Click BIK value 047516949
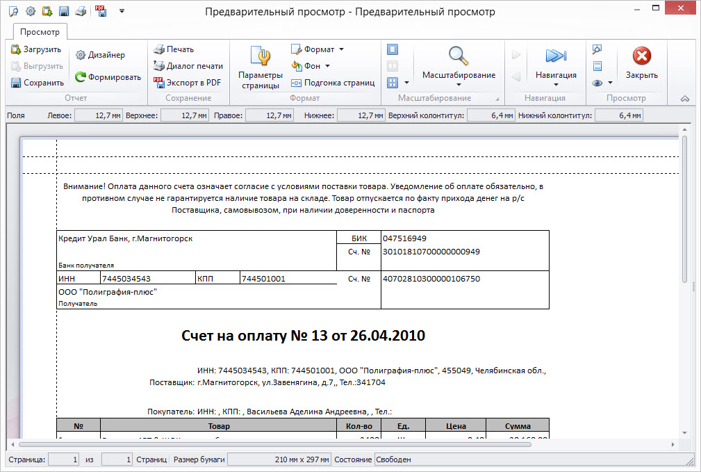Screen dimensions: 701x472 404,238
